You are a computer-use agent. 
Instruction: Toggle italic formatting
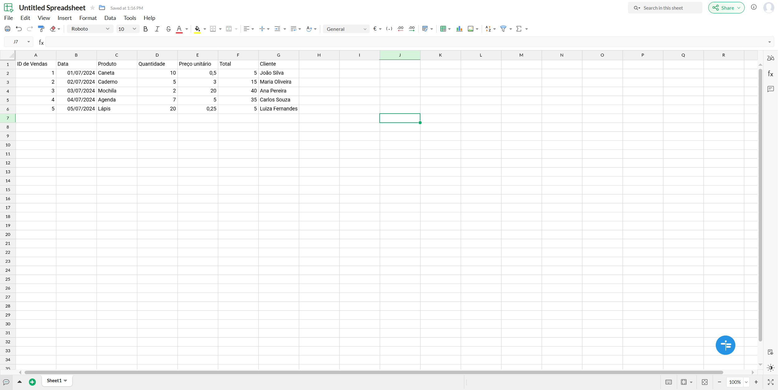click(x=157, y=29)
